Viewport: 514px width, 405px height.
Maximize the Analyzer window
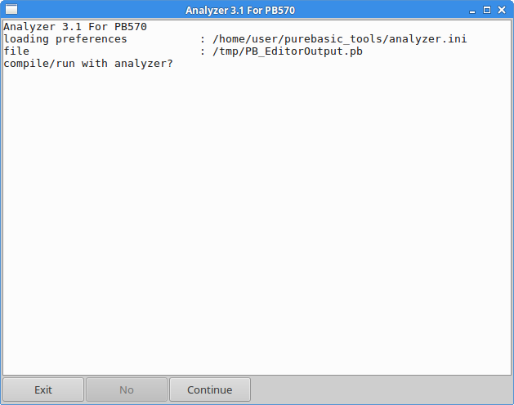[487, 10]
